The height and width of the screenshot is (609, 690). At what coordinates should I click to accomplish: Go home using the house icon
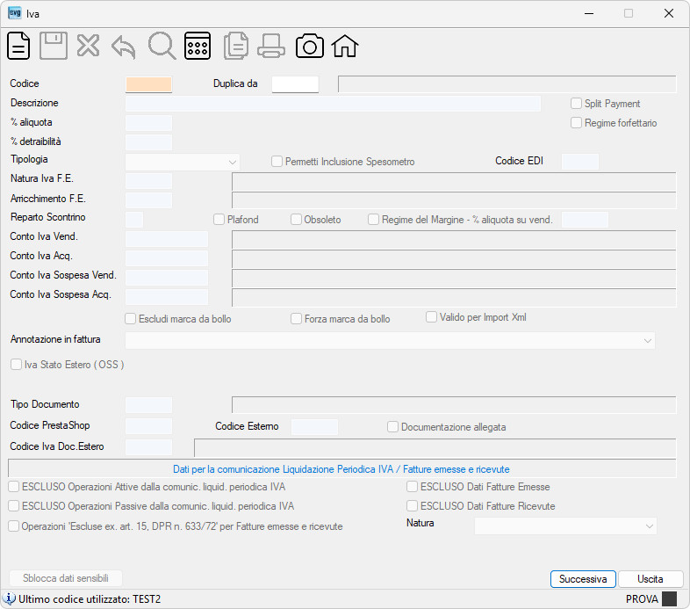tap(345, 46)
